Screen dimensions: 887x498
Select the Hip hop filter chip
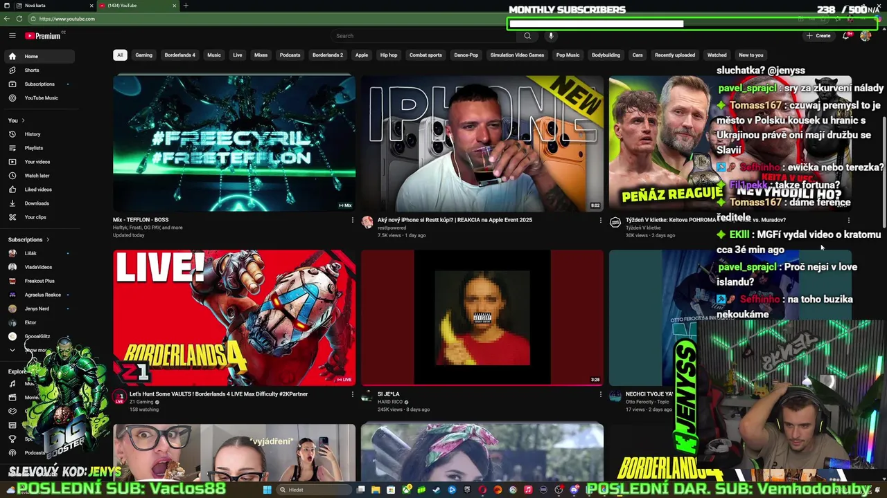point(389,55)
